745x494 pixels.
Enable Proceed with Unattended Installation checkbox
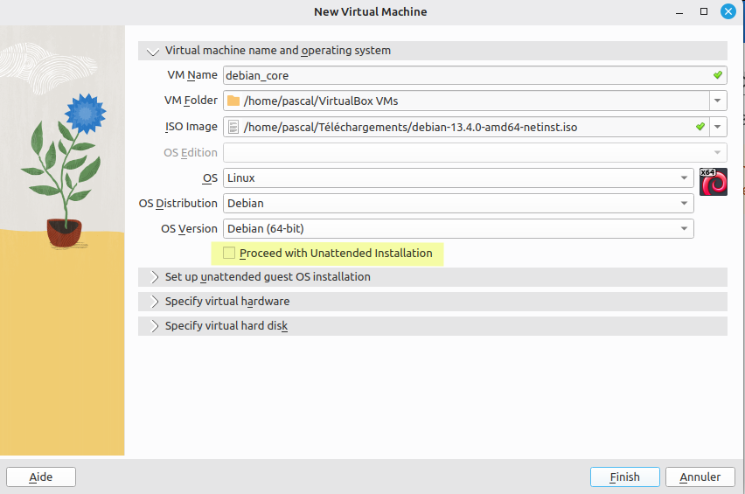click(229, 254)
